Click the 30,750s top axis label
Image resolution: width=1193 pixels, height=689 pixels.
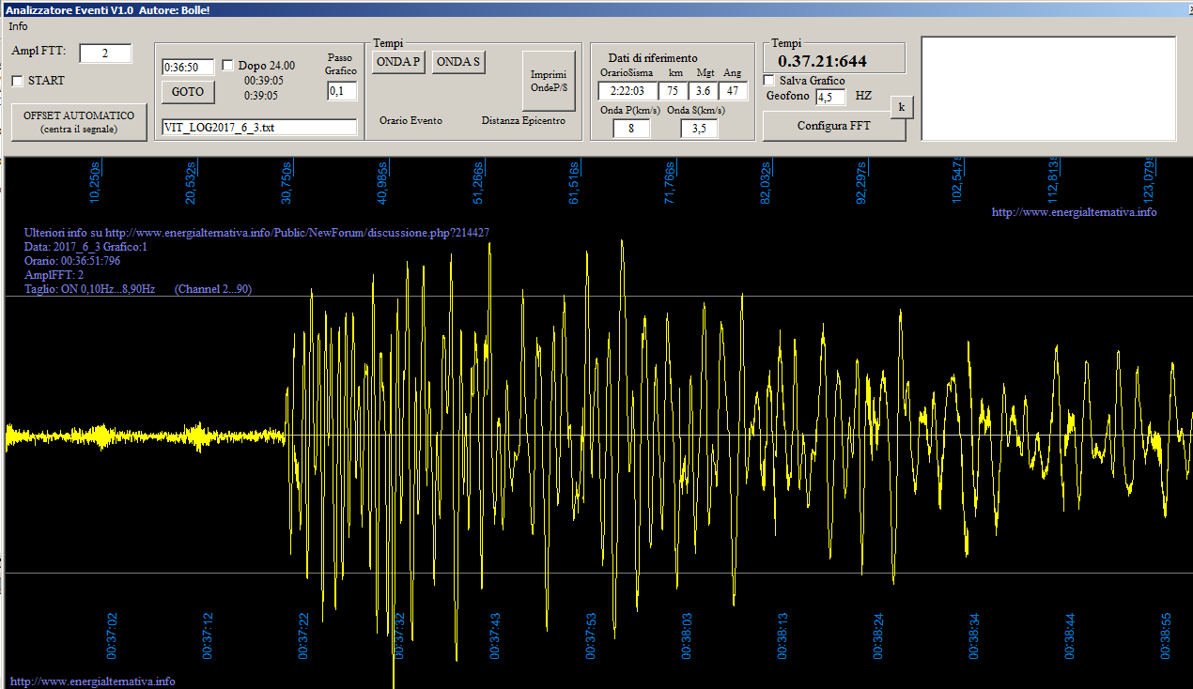click(x=287, y=181)
